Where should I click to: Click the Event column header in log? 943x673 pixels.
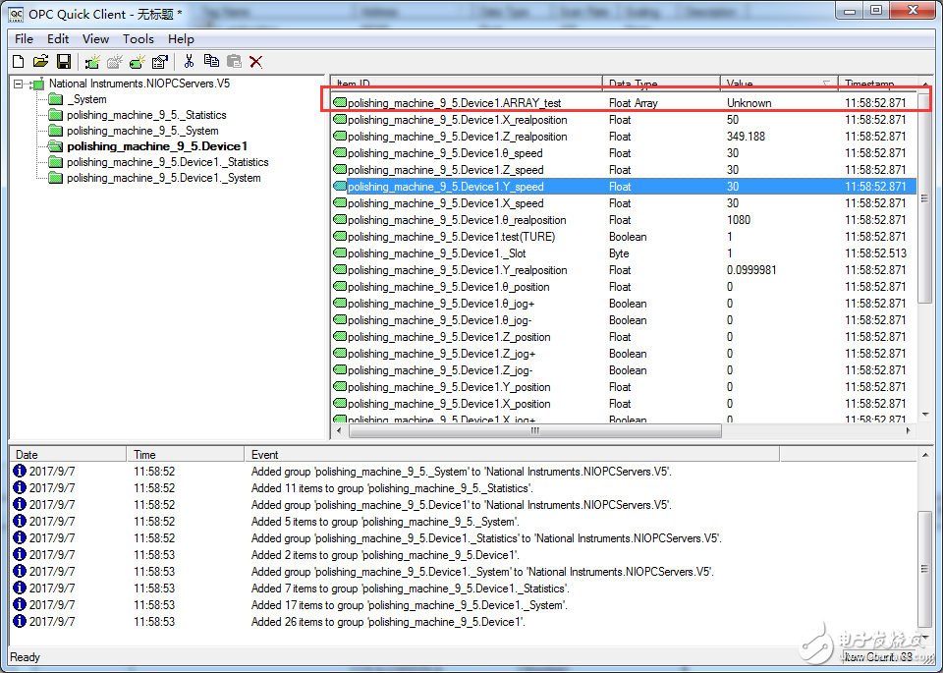(512, 455)
